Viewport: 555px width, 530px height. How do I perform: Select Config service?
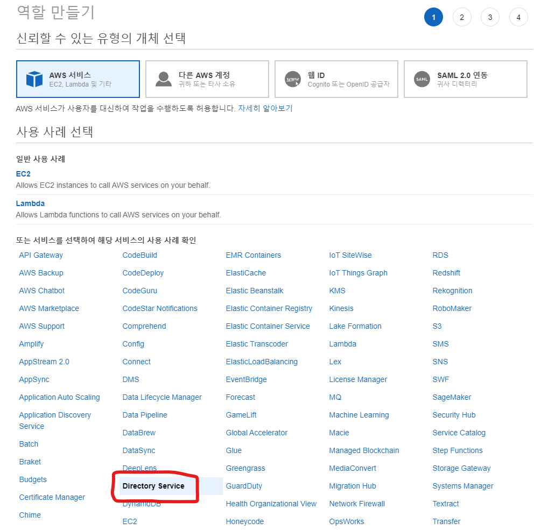(134, 343)
